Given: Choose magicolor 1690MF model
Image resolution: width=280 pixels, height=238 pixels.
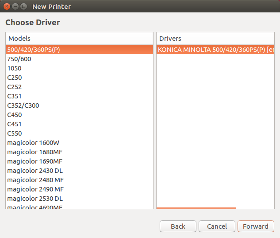Looking at the screenshot, I should 79,161.
